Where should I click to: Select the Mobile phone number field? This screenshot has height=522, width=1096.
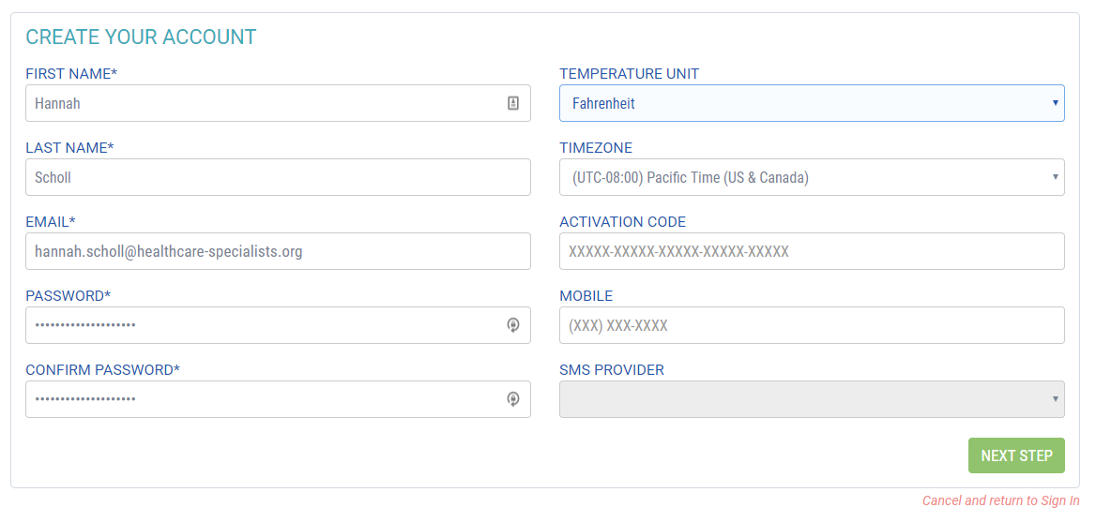coord(812,325)
